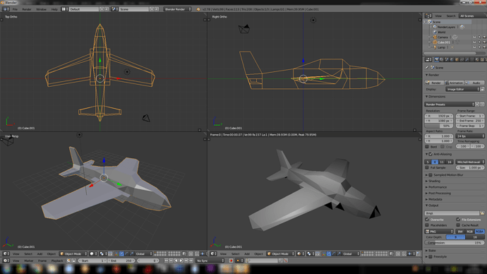The height and width of the screenshot is (274, 487).
Task: Open the Render properties tab icon
Action: click(436, 59)
